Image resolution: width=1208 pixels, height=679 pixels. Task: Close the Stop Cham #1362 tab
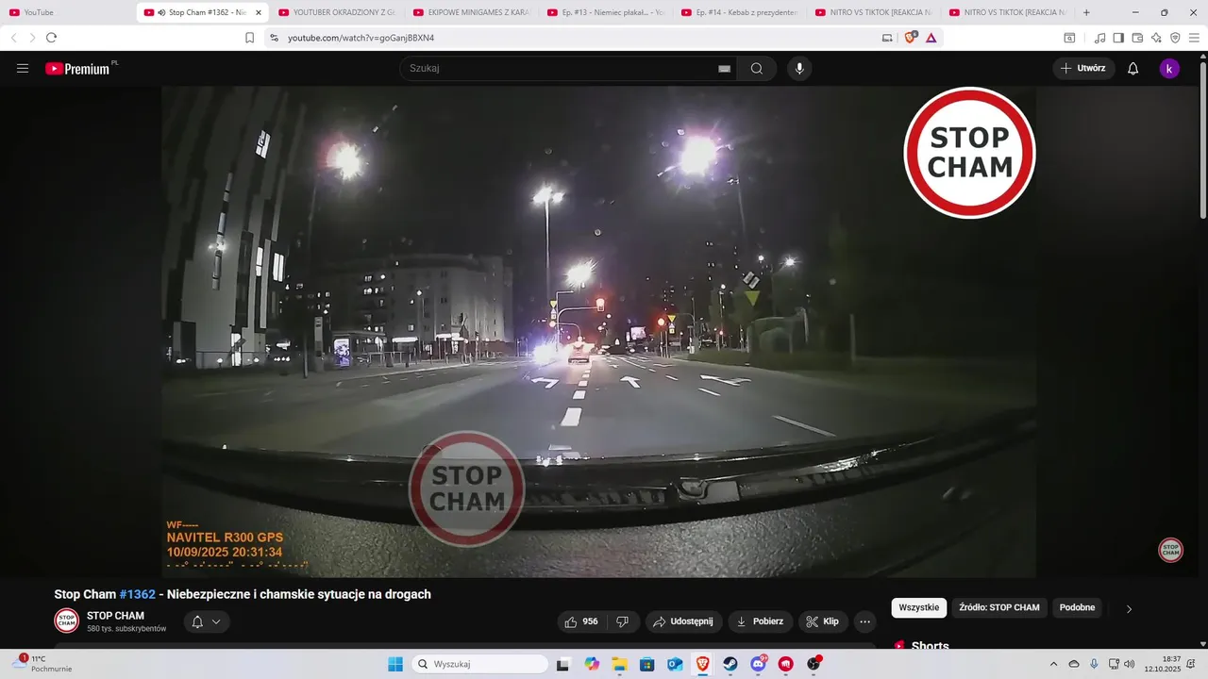[x=259, y=12]
